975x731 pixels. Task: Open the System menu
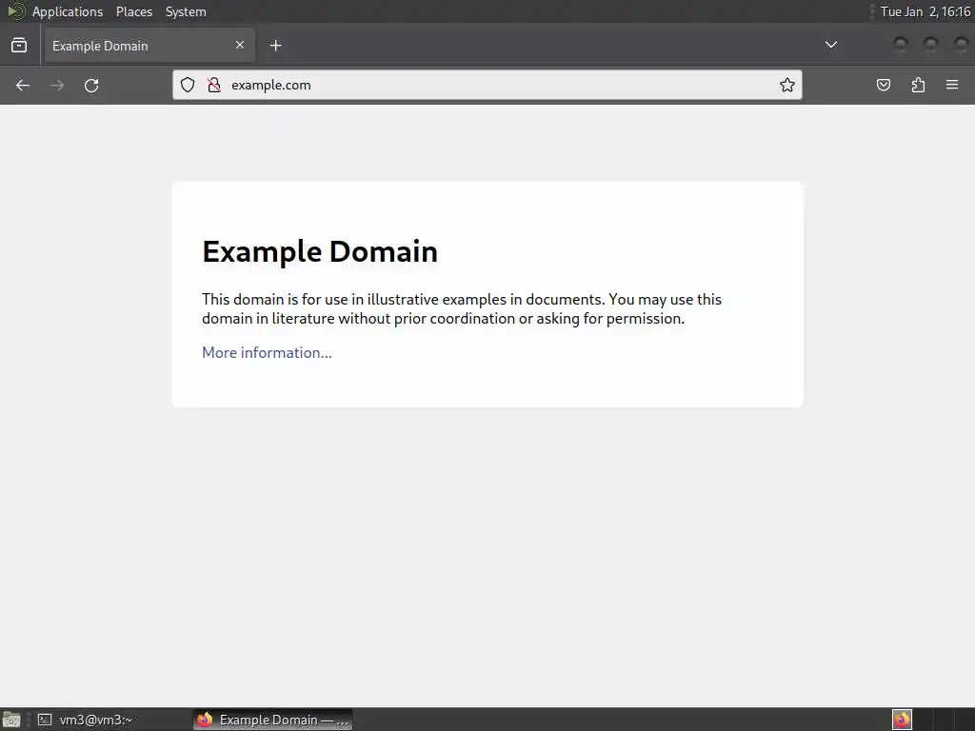click(186, 11)
